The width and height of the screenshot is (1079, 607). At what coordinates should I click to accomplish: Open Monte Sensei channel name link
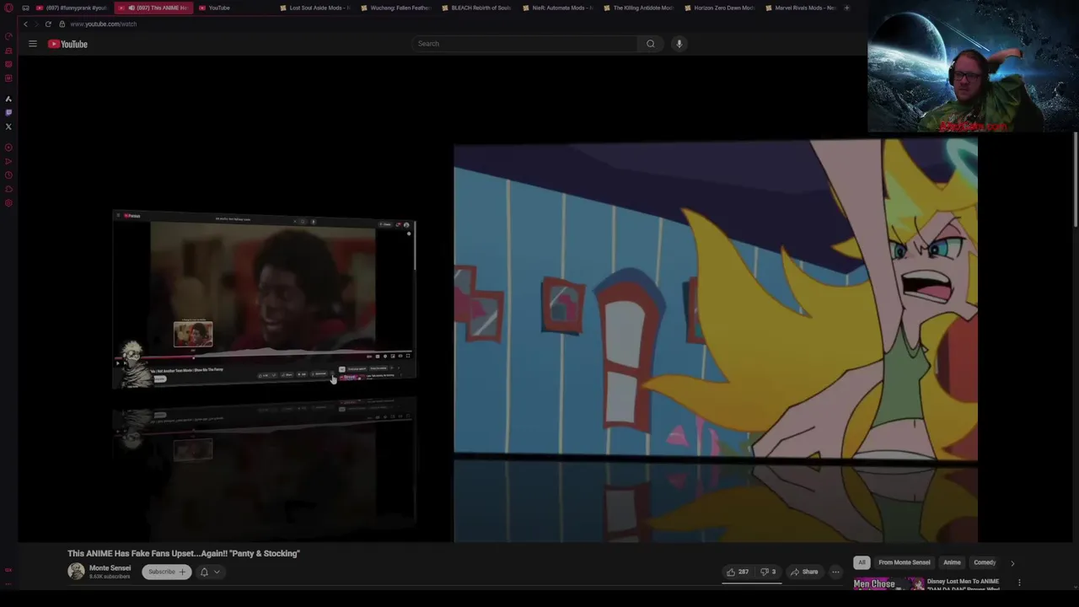click(x=110, y=568)
